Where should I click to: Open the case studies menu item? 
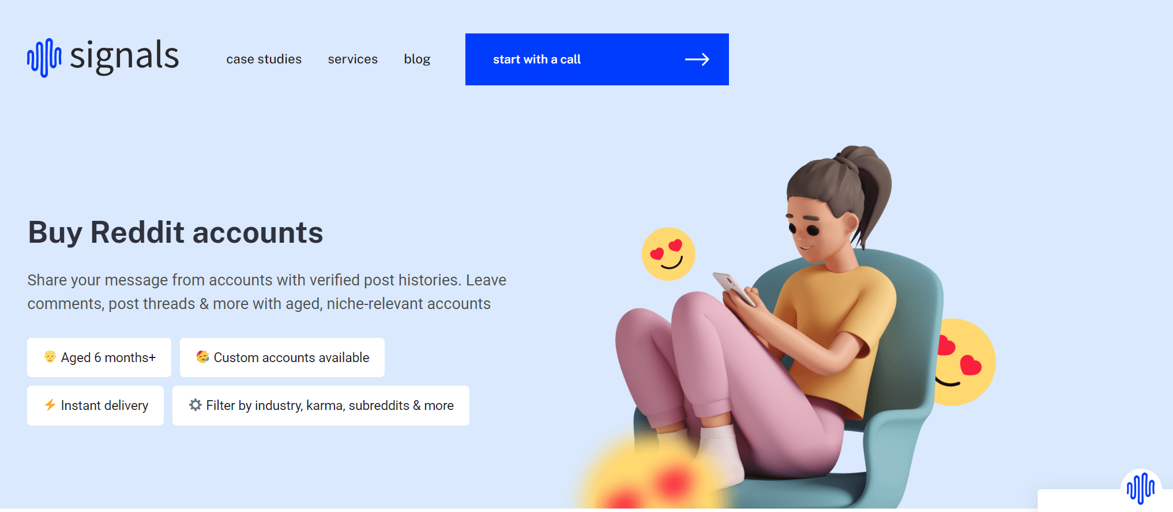click(x=264, y=59)
